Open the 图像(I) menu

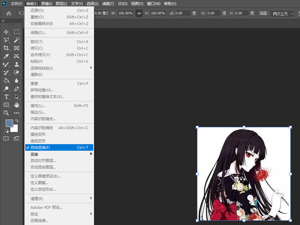[x=47, y=4]
